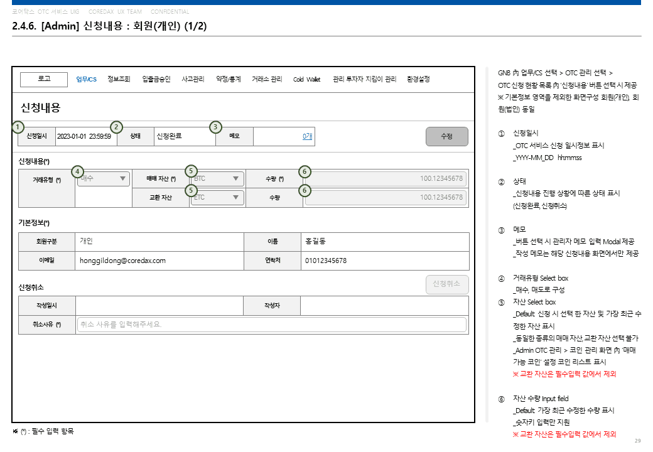Image resolution: width=653 pixels, height=452 pixels.
Task: Click the 메모 label cell
Action: pyautogui.click(x=234, y=136)
